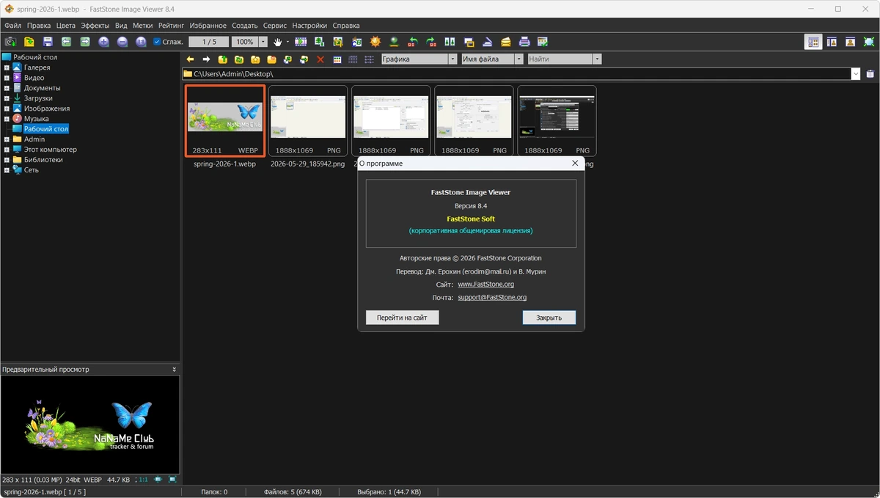
Task: Click the Перейти на сайт button
Action: 403,318
